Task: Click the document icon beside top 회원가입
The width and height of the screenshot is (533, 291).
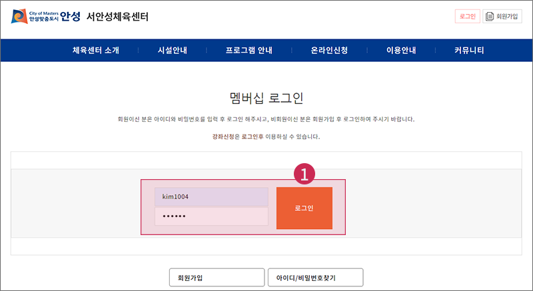Action: (490, 16)
